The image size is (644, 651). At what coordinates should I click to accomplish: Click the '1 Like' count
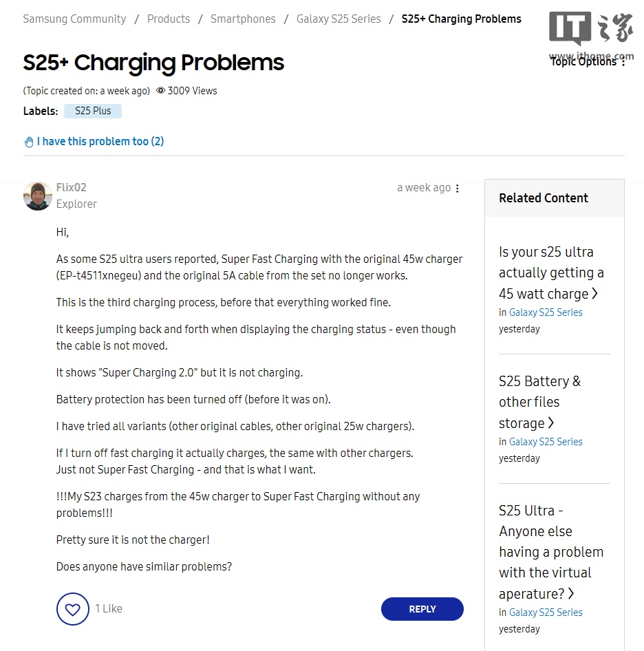109,609
